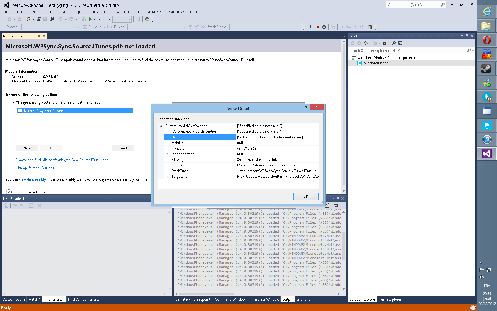Screen dimensions: 497x311
Task: Click the Open File toolbar icon
Action: [39, 19]
